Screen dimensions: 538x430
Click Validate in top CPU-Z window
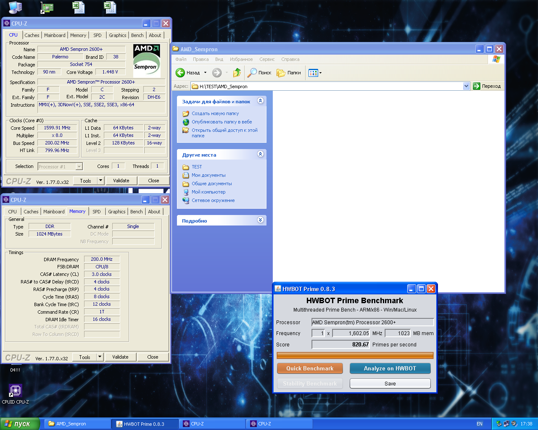pyautogui.click(x=121, y=181)
